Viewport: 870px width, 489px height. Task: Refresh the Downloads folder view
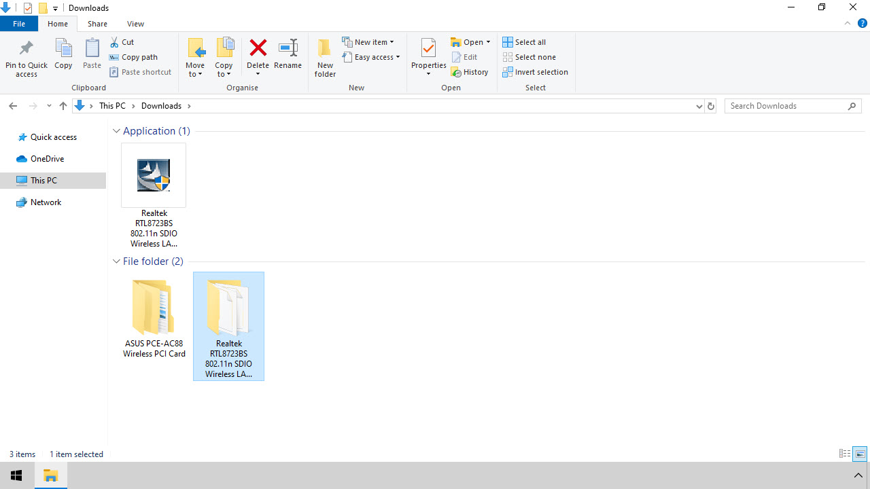tap(711, 106)
